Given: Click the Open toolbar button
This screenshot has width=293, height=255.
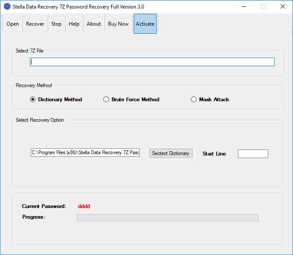Looking at the screenshot, I should [x=12, y=24].
